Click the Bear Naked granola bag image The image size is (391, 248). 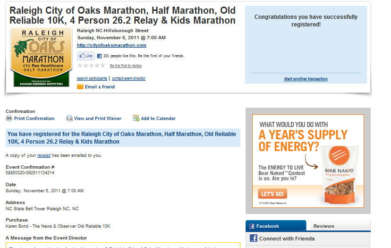[x=340, y=174]
